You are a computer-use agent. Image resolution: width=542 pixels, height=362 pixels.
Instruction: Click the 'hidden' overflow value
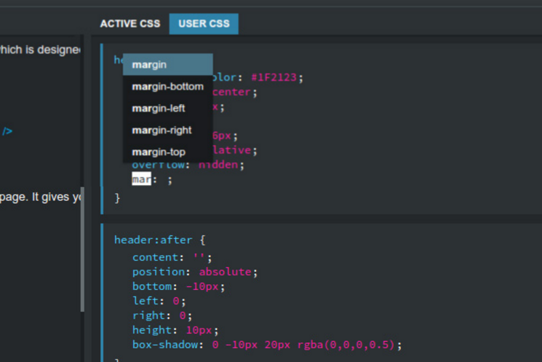click(218, 165)
